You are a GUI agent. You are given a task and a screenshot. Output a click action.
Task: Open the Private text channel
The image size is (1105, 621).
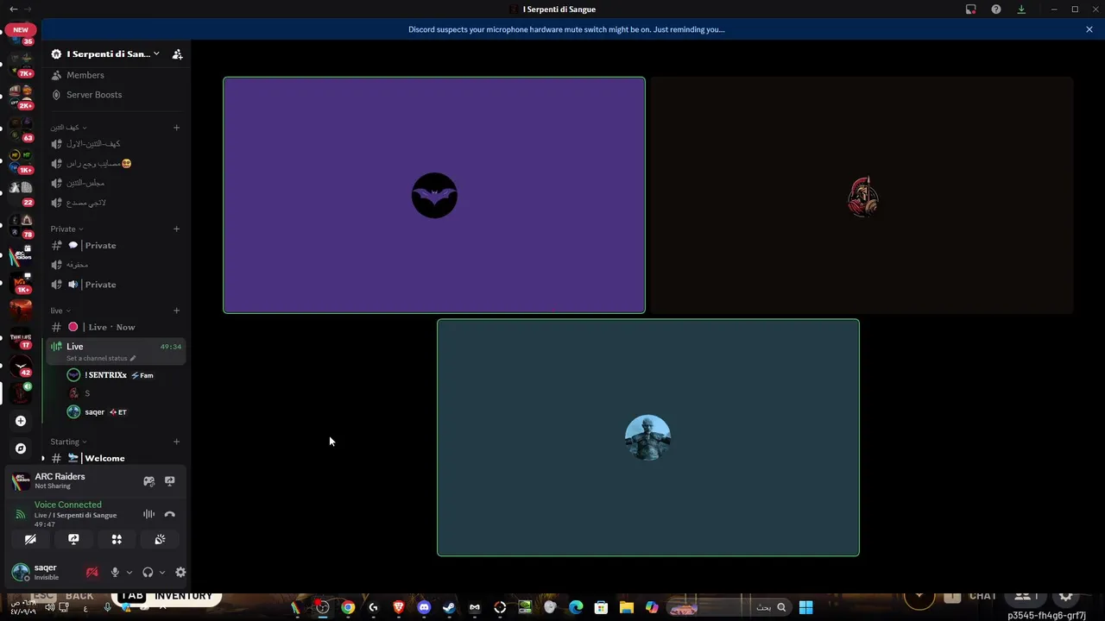(x=116, y=245)
